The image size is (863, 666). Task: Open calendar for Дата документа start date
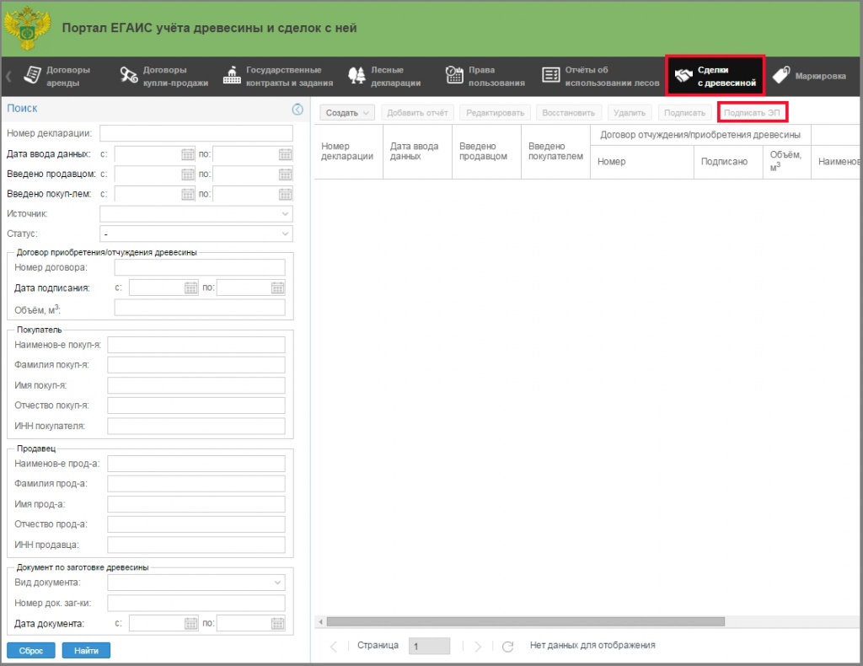pyautogui.click(x=191, y=624)
